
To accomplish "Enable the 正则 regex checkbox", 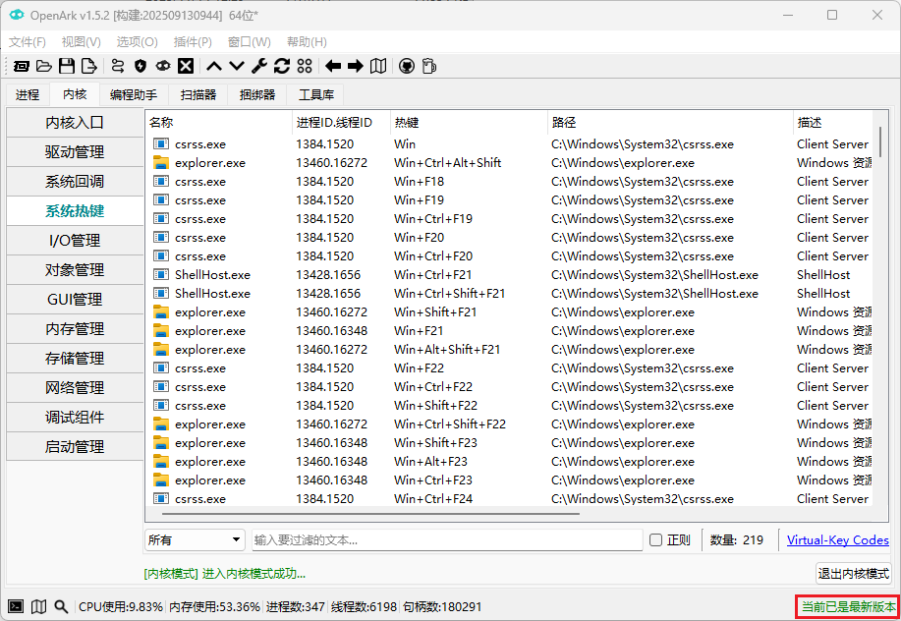I will 655,540.
